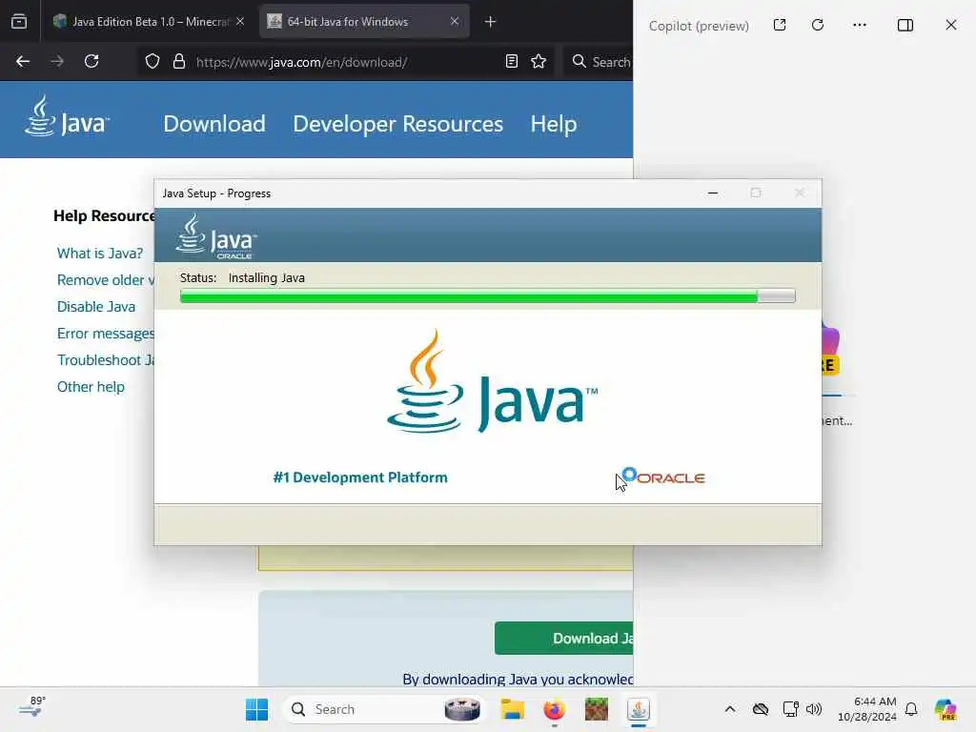Refresh the Copilot preview panel
The image size is (976, 732).
click(818, 25)
